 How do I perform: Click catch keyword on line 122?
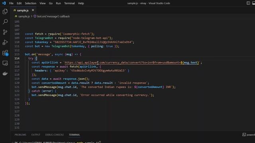(x=35, y=91)
